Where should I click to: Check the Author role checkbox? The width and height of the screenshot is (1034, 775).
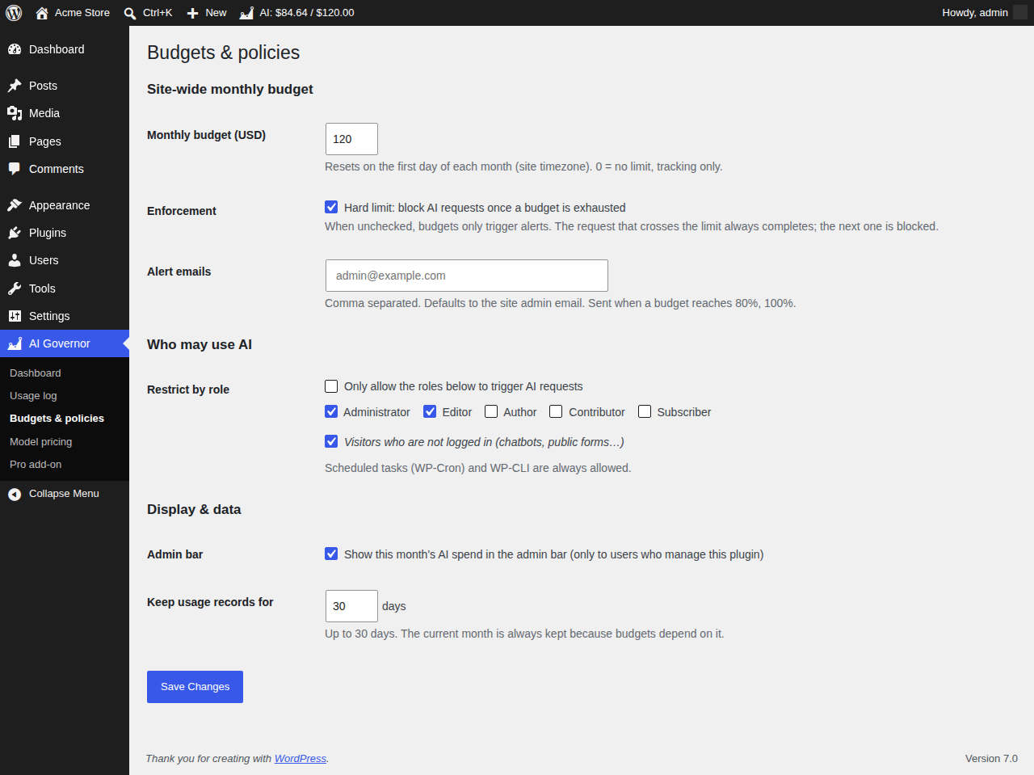coord(491,411)
